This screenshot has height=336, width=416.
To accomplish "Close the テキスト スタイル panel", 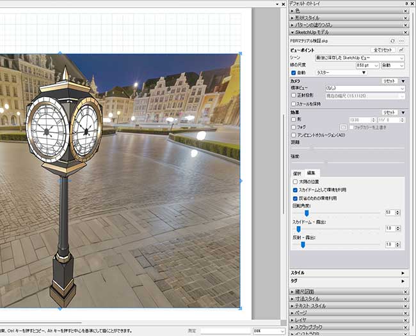I will [405, 306].
